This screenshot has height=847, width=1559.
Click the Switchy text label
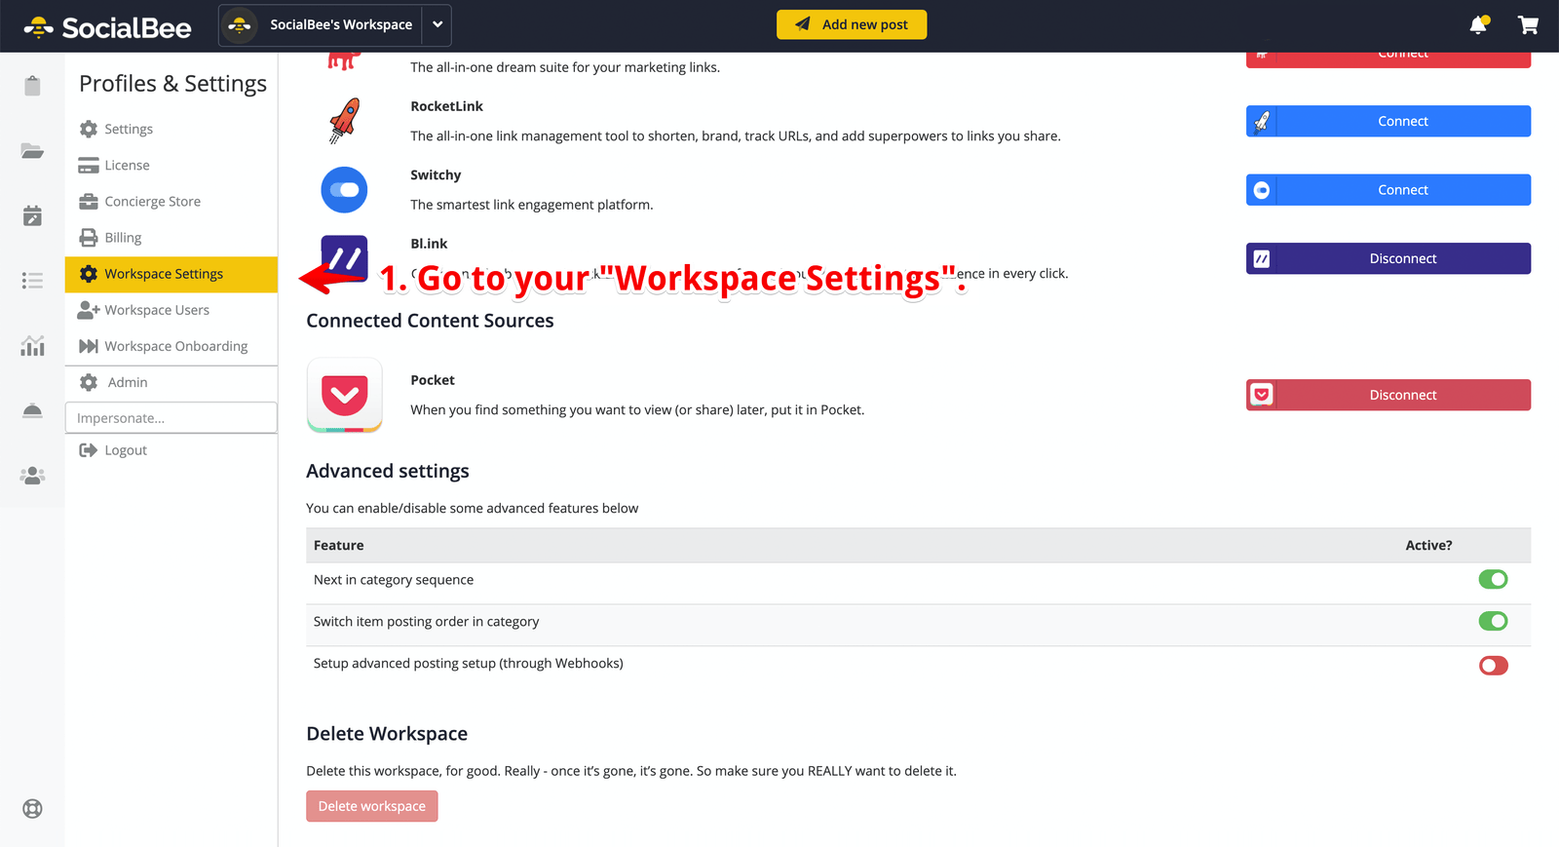point(436,175)
